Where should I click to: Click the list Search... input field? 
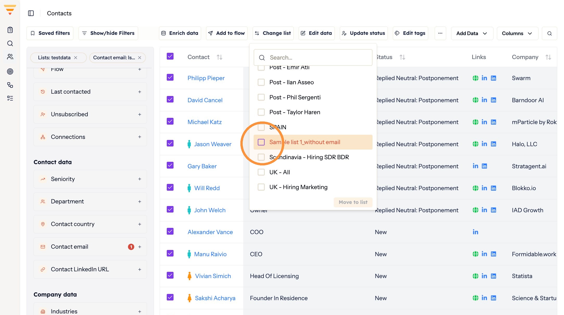click(313, 57)
